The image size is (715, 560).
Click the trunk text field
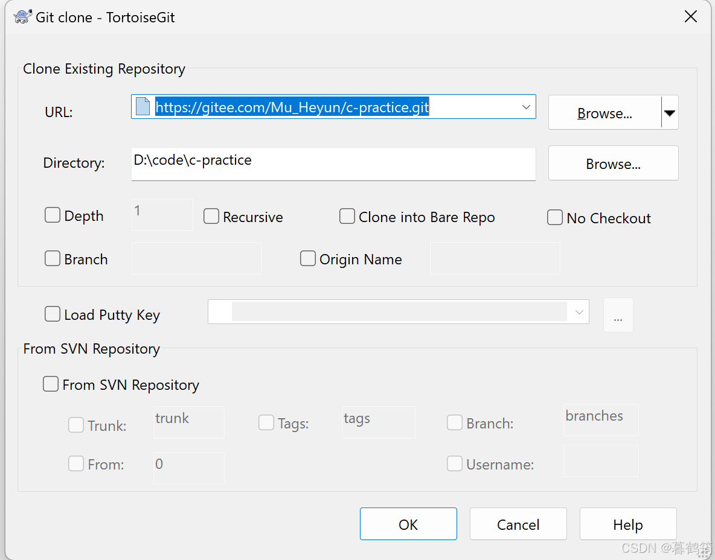click(x=189, y=422)
